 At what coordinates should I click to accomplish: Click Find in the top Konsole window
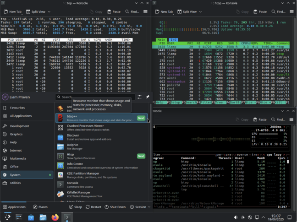coord(132,12)
